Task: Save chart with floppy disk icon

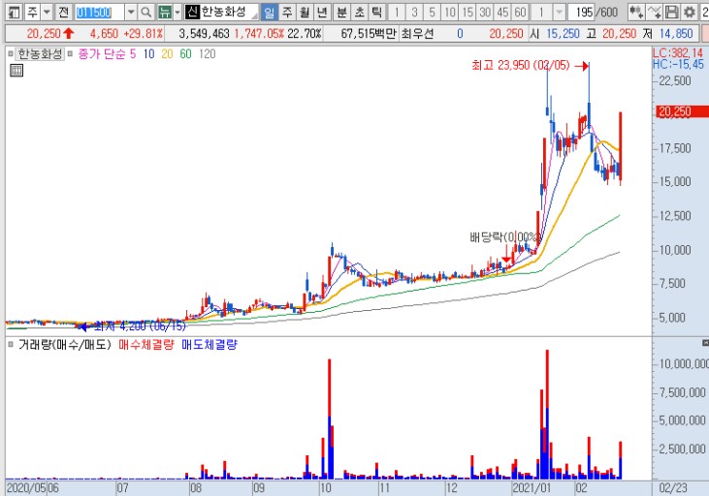Action: click(672, 12)
